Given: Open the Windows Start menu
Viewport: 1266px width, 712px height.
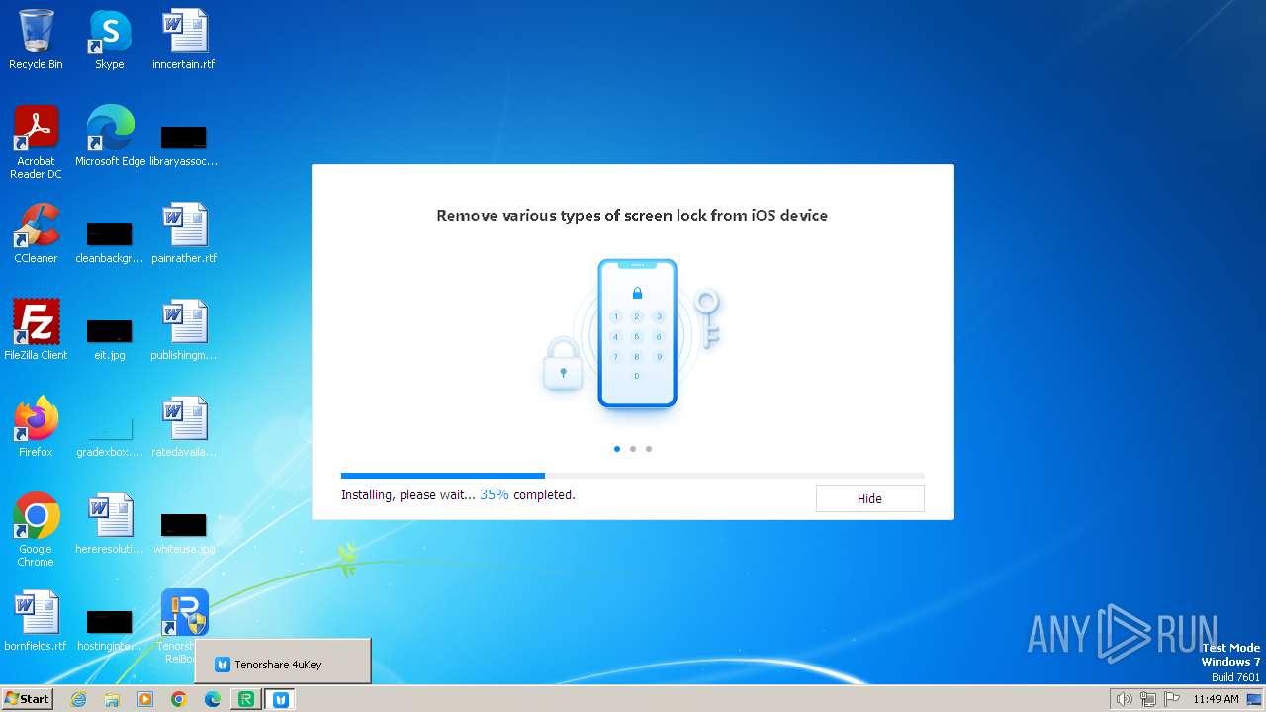Looking at the screenshot, I should [27, 699].
